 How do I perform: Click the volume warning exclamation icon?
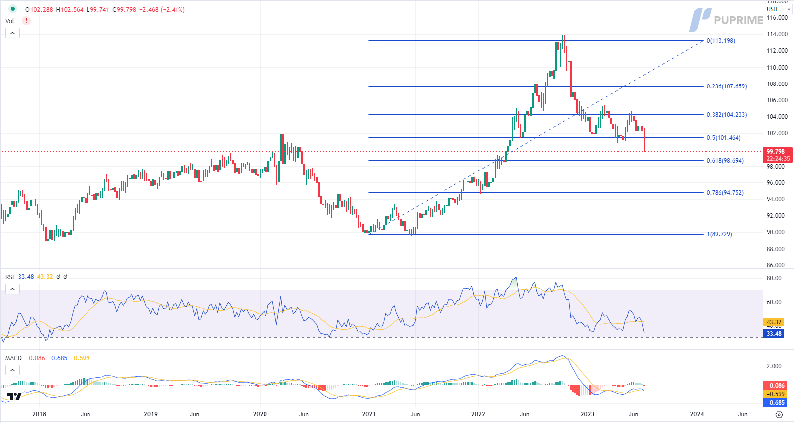[x=26, y=21]
